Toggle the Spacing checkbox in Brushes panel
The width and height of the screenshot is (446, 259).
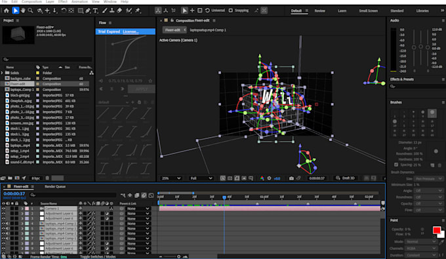click(x=396, y=165)
